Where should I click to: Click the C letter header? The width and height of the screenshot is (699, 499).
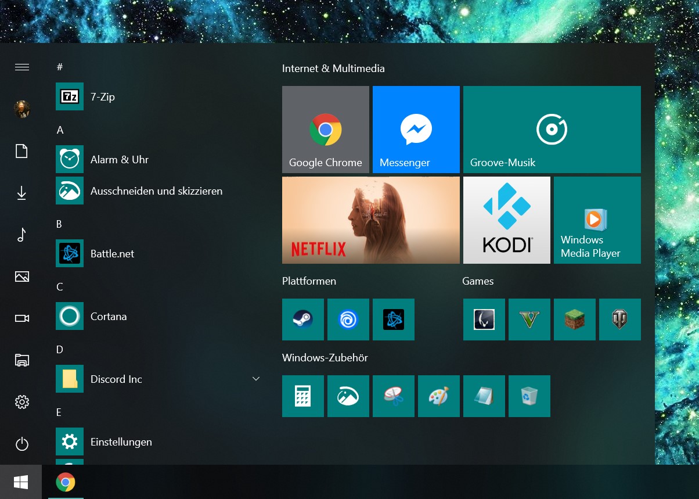coord(59,287)
